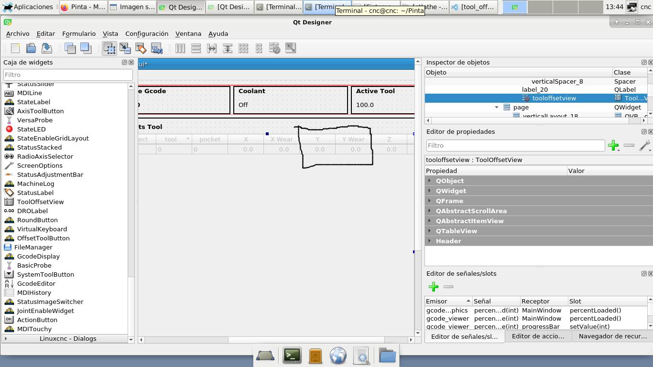Click the Open form folder icon

click(31, 48)
